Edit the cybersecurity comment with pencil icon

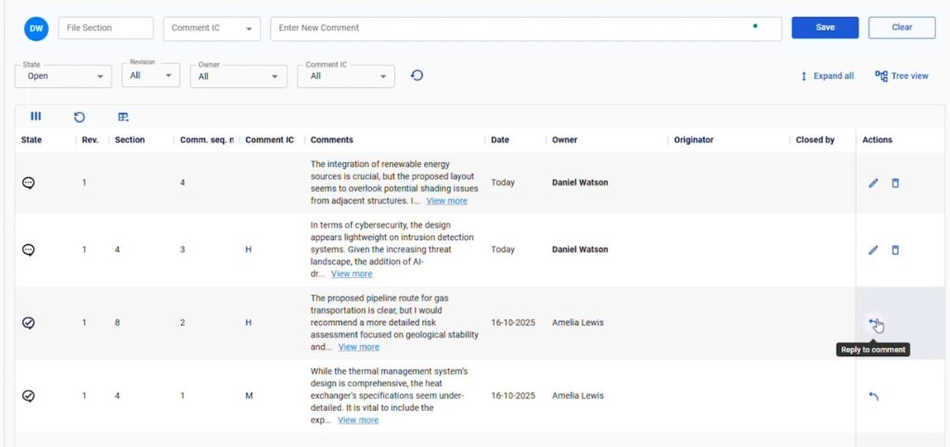pos(873,250)
